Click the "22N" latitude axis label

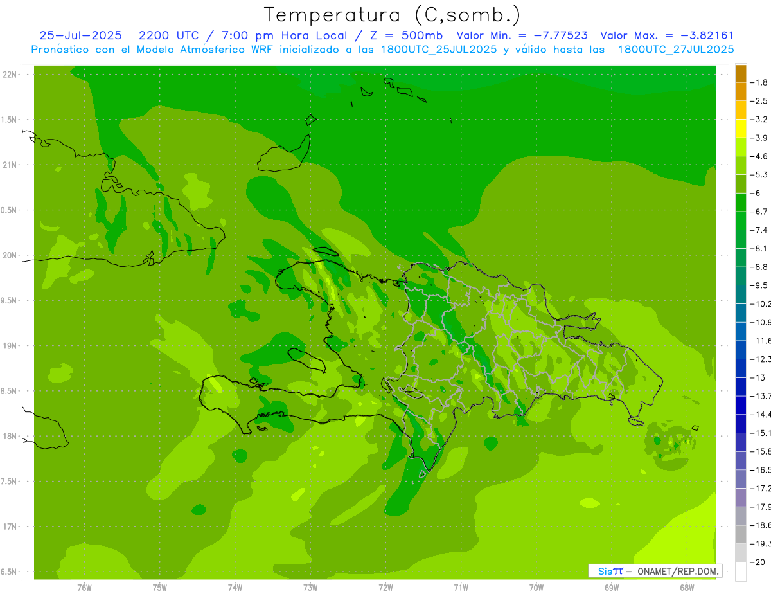(x=10, y=75)
